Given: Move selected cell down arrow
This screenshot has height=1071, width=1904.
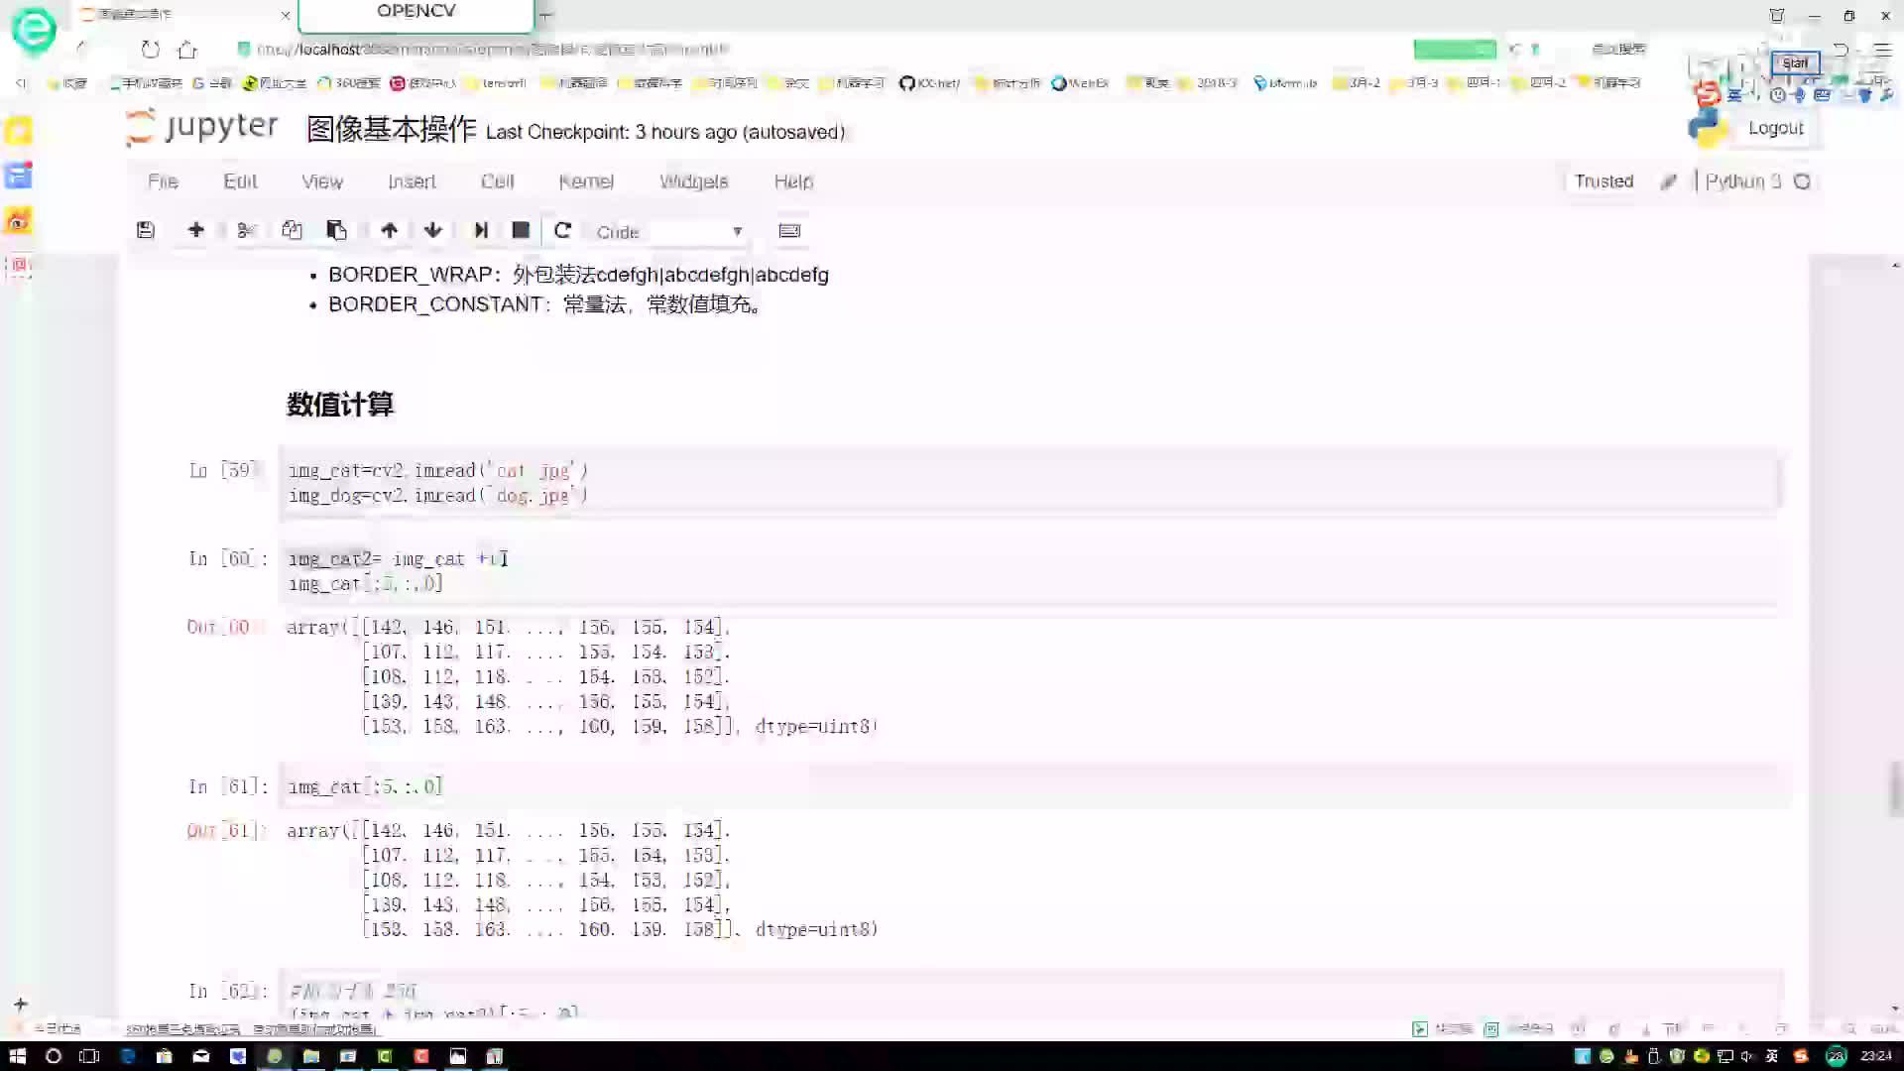Looking at the screenshot, I should click(x=433, y=230).
